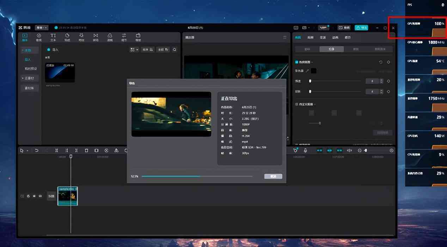447x247 pixels.
Task: Expand the 云素材 (Cloud) section
Action: [29, 78]
